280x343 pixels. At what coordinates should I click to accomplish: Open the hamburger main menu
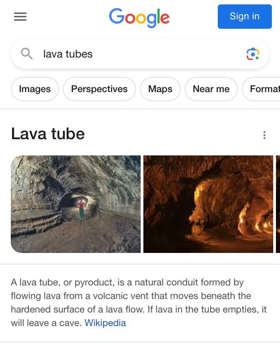pos(21,17)
